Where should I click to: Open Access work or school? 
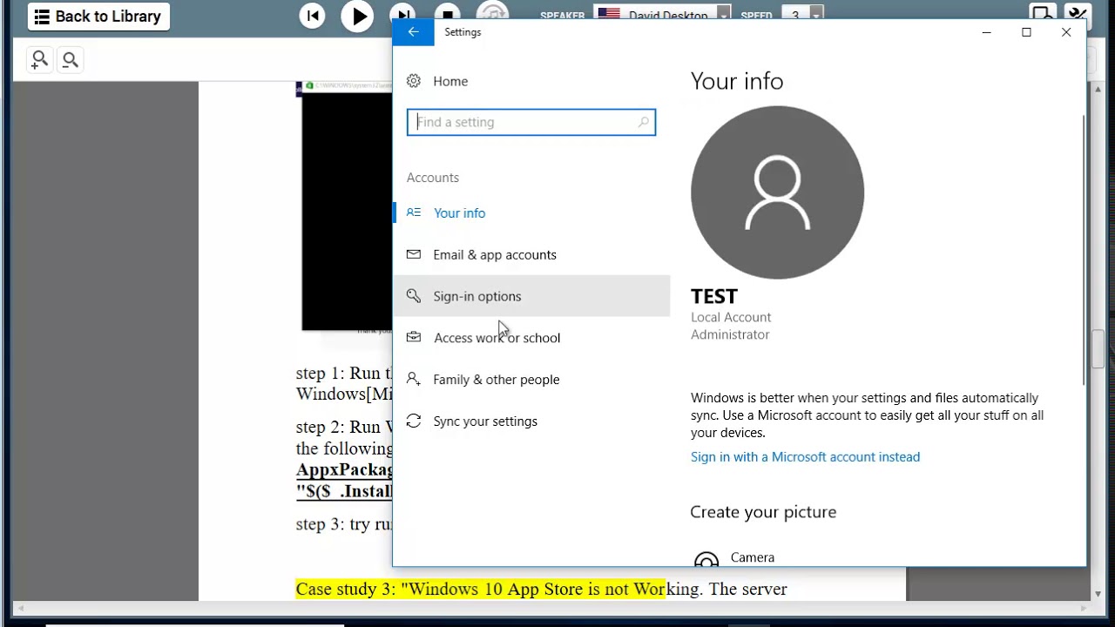[531, 338]
